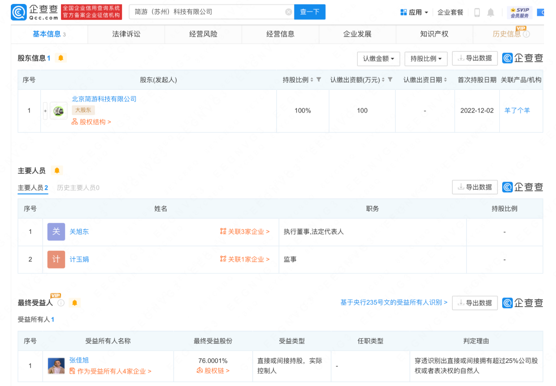Click the 企查查 logo in the 主要人员 section

523,187
